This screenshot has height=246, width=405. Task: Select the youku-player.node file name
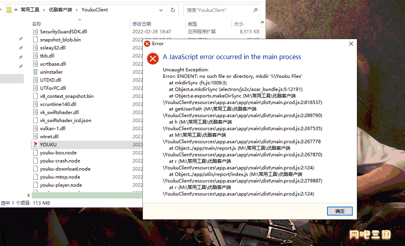[x=61, y=185]
